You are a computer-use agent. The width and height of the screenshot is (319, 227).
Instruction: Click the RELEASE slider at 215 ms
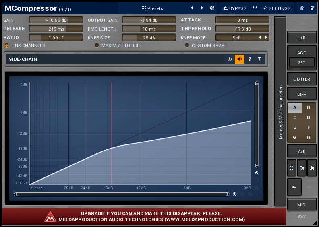coord(56,29)
